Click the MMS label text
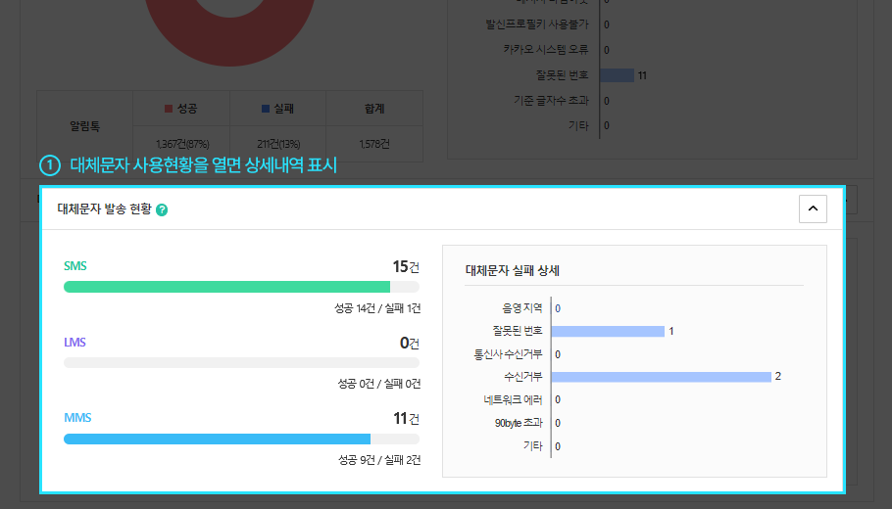The image size is (892, 509). (x=77, y=418)
